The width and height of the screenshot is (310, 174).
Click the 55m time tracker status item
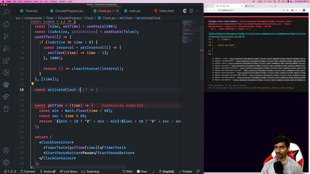coord(127,172)
